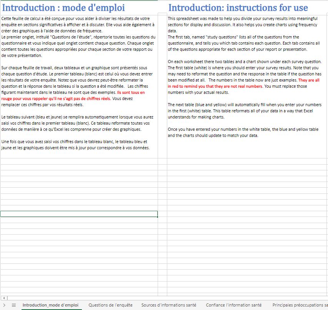The height and width of the screenshot is (310, 328).
Task: Click the red text 'They are all in red'
Action: pyautogui.click(x=308, y=80)
